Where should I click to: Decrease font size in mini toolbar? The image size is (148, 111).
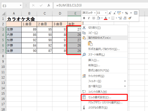115,13
